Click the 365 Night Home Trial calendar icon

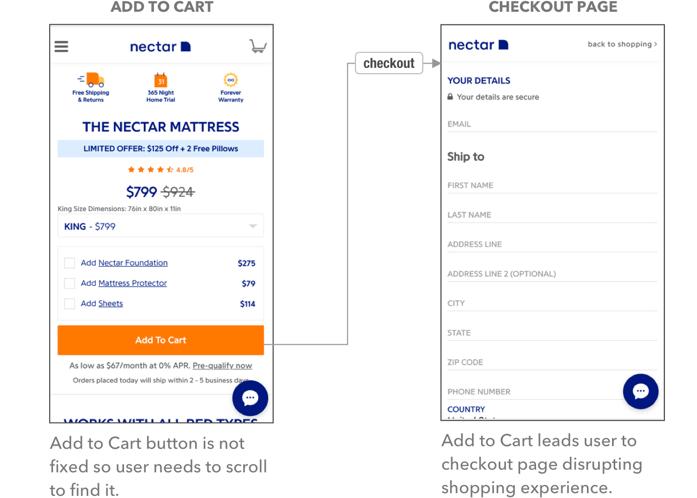161,80
